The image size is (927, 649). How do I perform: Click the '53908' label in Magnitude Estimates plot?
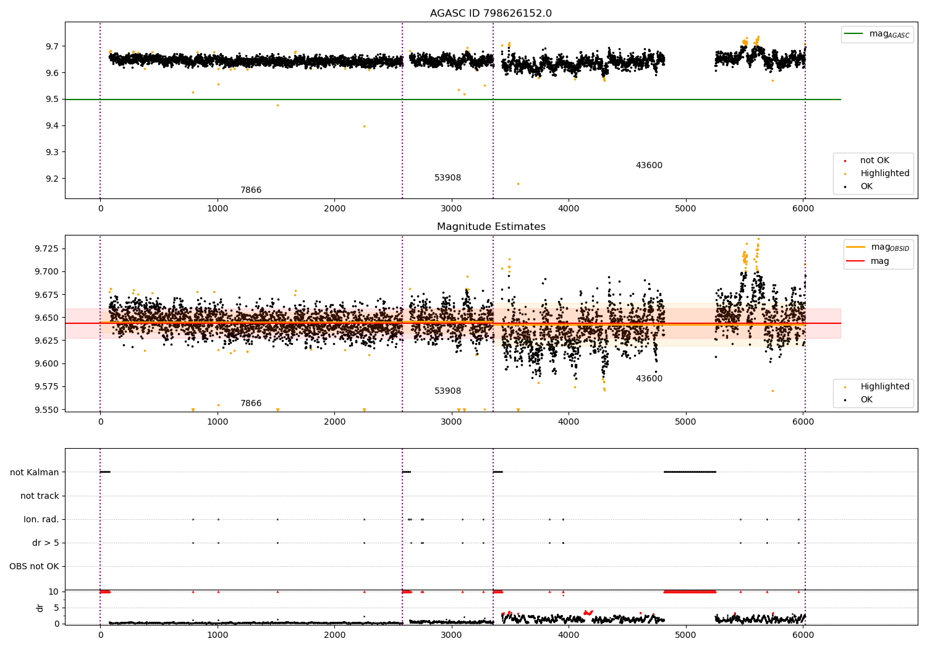click(x=447, y=391)
